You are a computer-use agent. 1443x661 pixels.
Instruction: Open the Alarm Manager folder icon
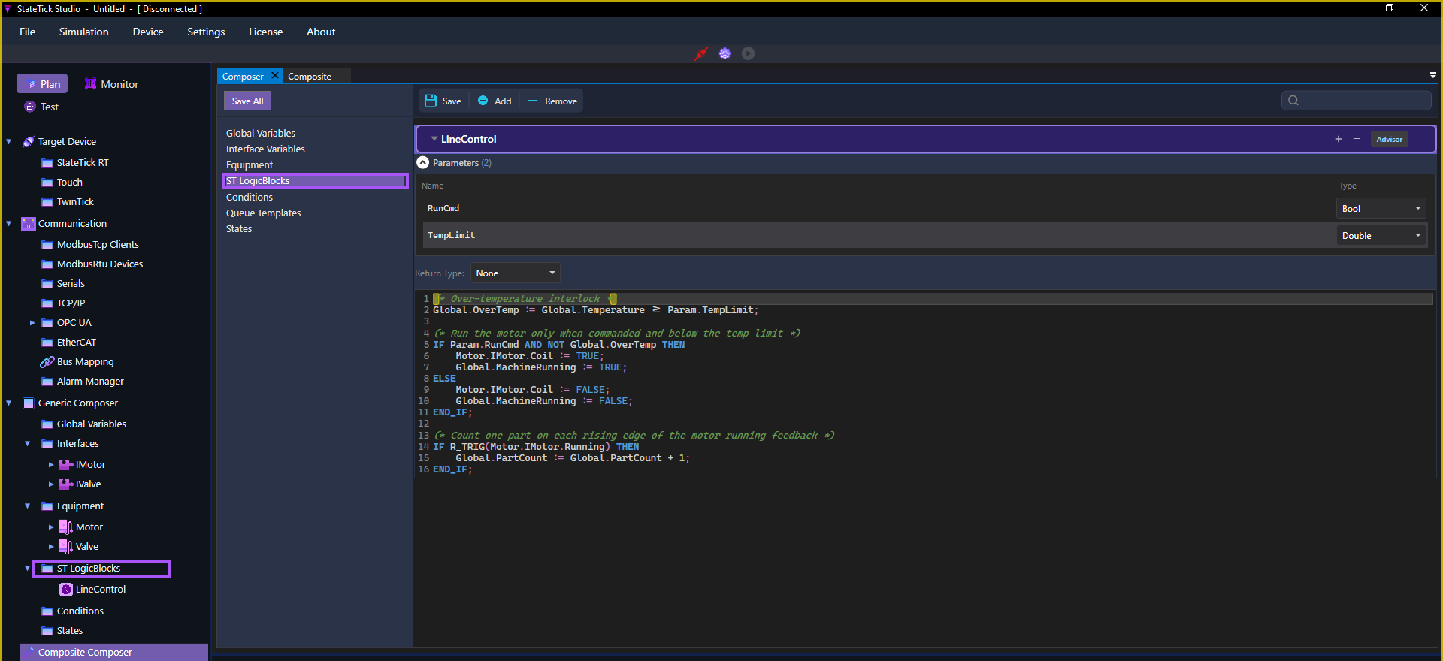47,382
